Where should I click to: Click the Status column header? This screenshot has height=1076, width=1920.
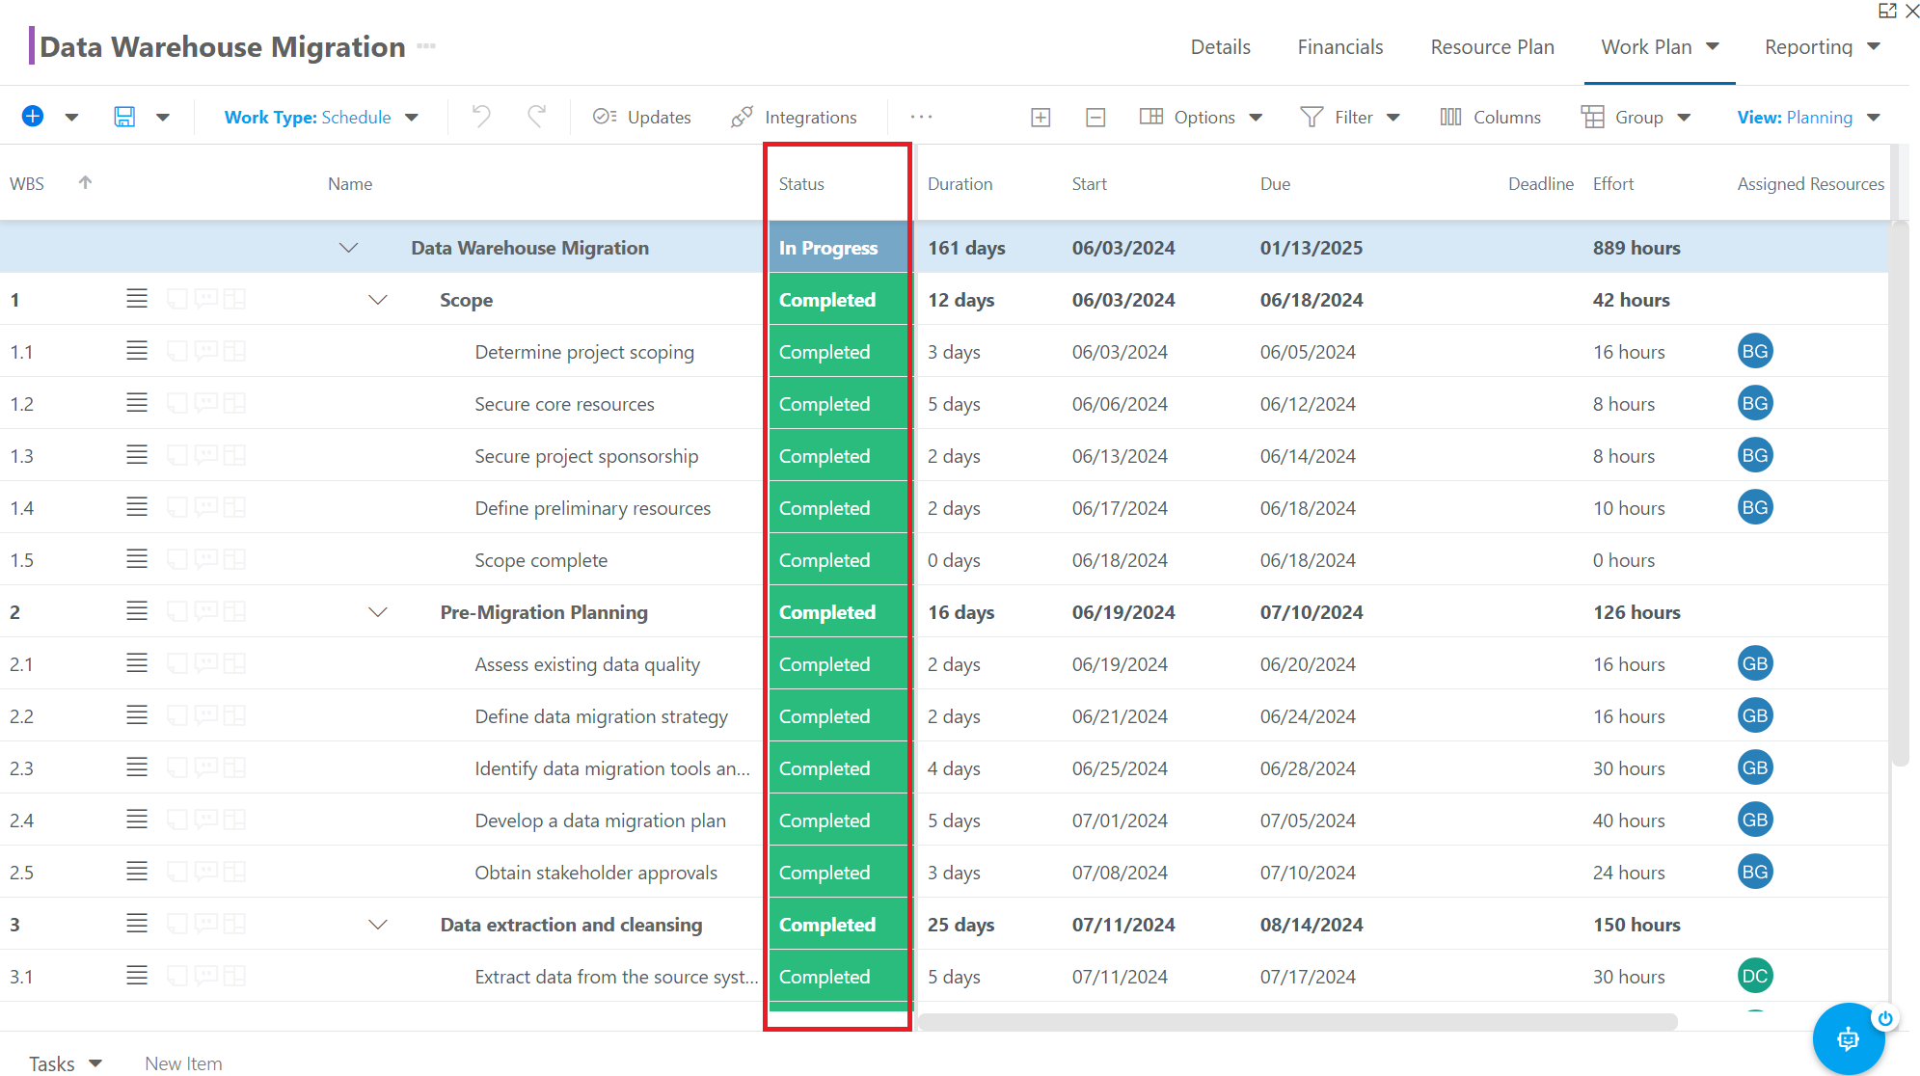coord(801,183)
